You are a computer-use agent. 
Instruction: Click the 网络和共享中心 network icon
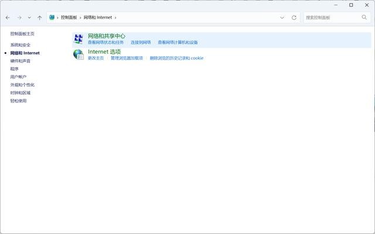(79, 39)
